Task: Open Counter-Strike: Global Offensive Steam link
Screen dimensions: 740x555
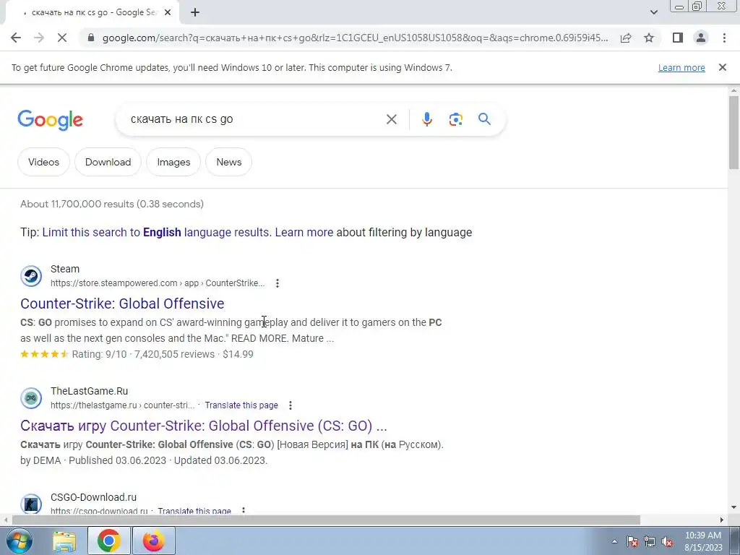Action: 122,304
